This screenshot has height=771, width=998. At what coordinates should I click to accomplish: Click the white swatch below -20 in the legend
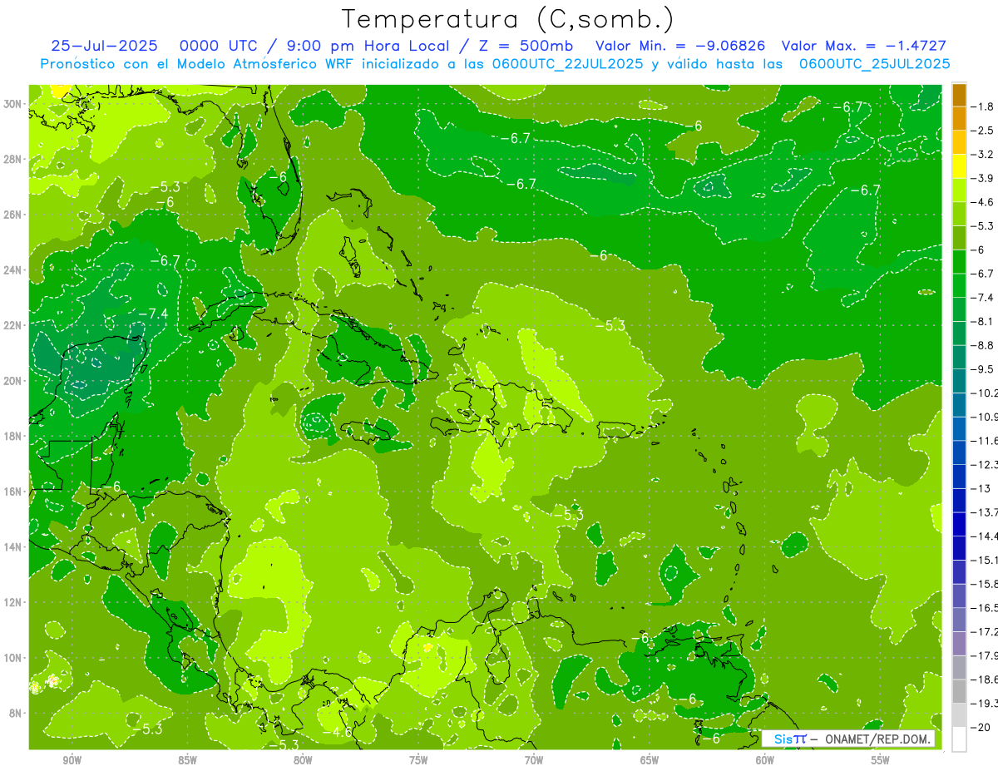[x=959, y=739]
